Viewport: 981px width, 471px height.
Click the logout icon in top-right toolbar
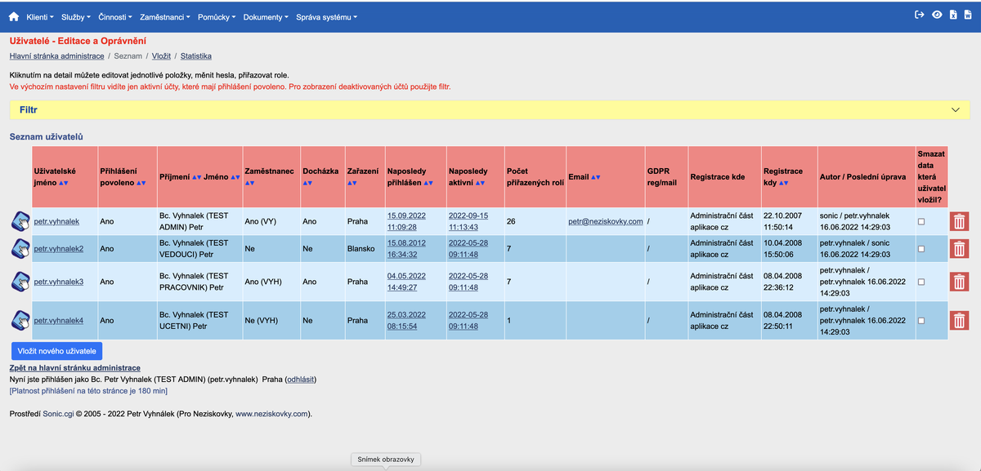pos(920,15)
